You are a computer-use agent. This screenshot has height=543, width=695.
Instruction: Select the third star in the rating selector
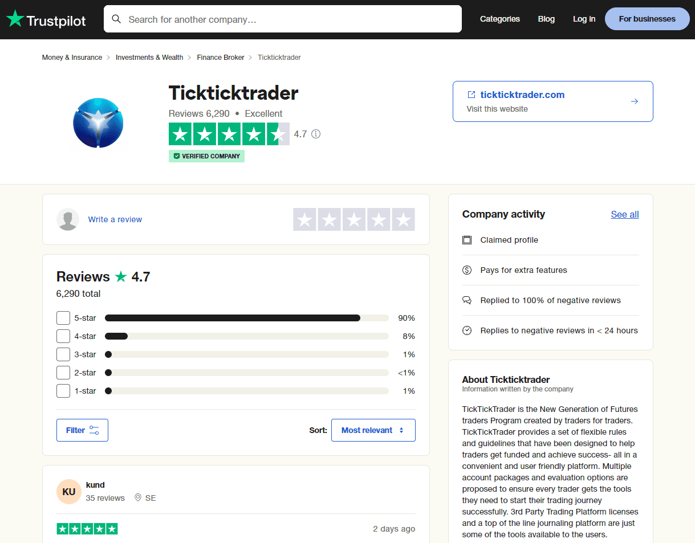coord(353,219)
